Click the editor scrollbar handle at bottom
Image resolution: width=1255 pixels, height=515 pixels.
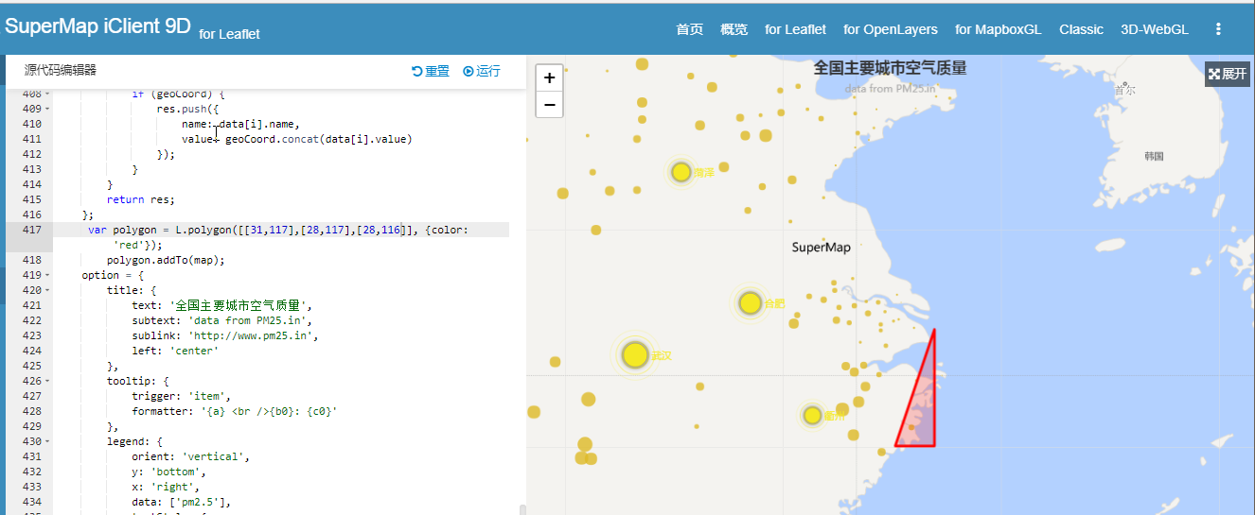(522, 510)
